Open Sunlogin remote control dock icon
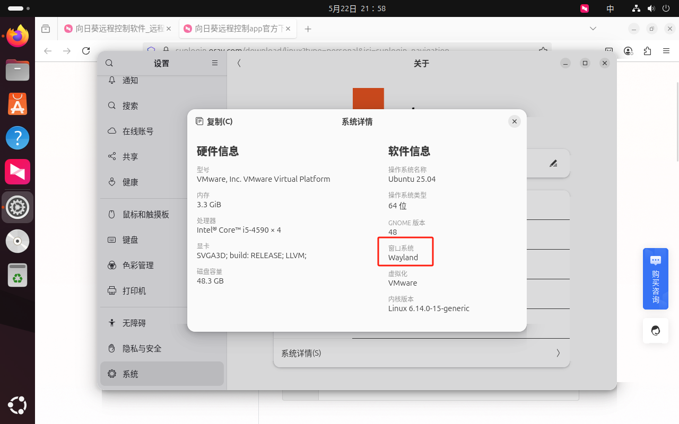 click(18, 172)
